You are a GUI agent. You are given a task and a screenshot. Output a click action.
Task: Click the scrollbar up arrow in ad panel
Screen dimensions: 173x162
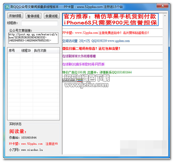click(165, 16)
